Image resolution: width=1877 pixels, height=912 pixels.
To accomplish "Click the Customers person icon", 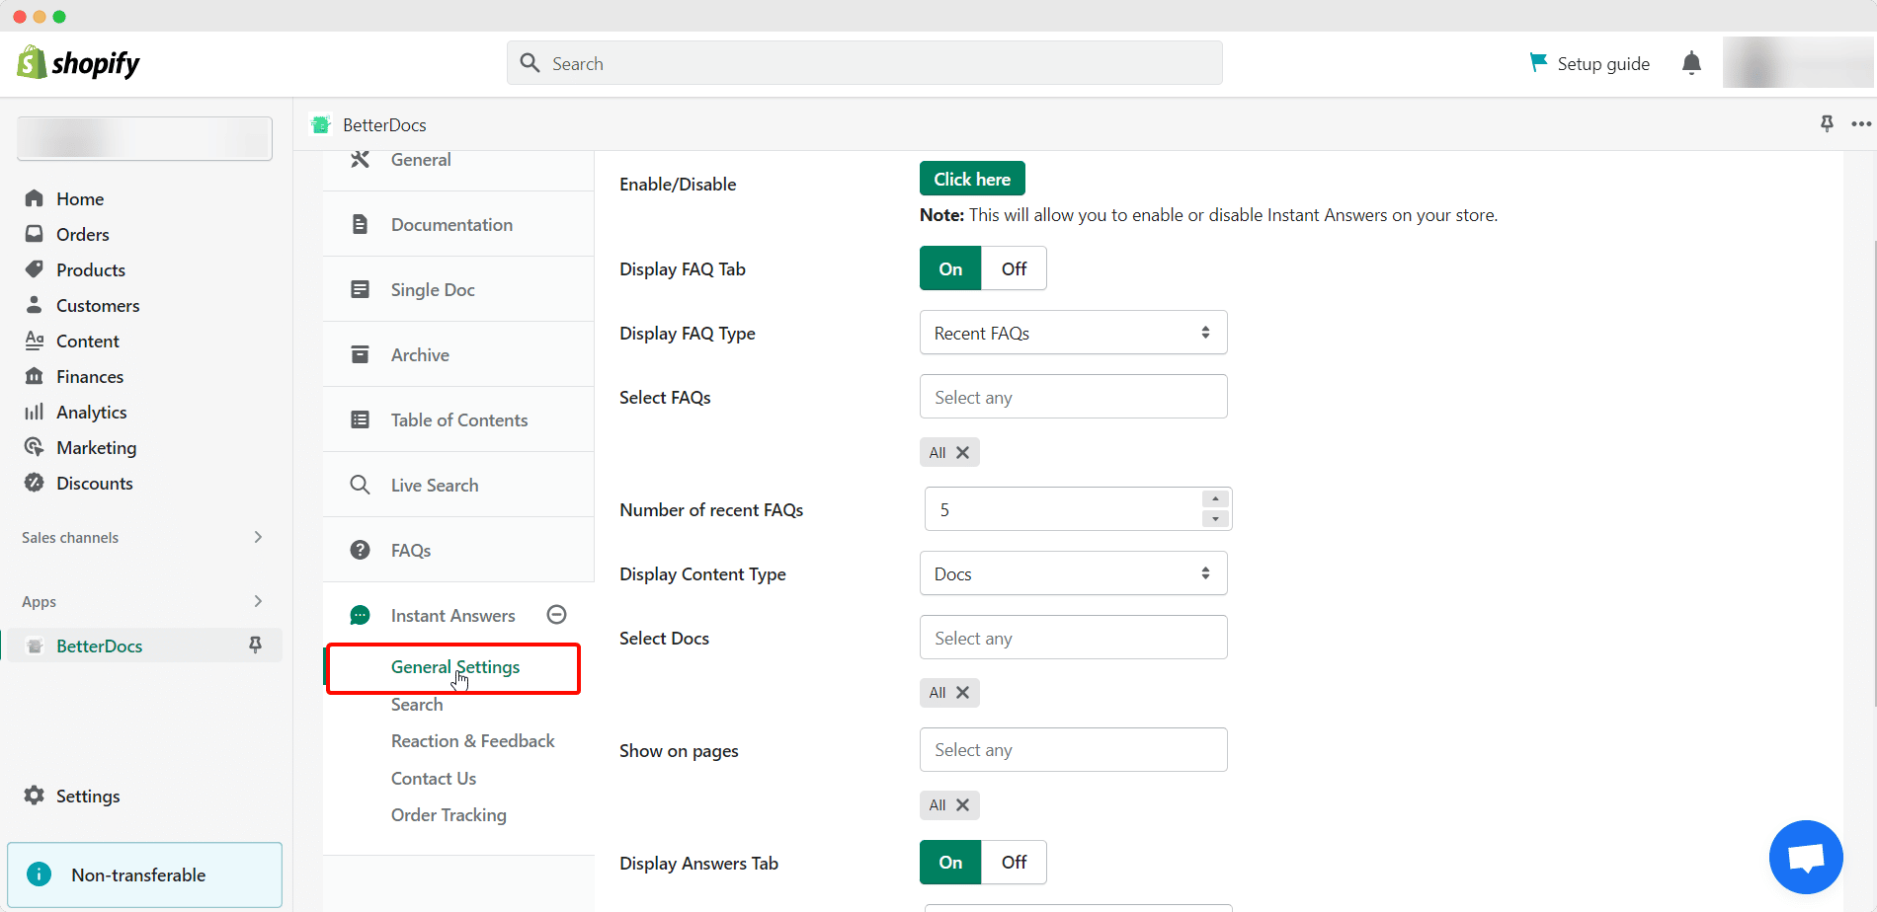I will (x=35, y=305).
